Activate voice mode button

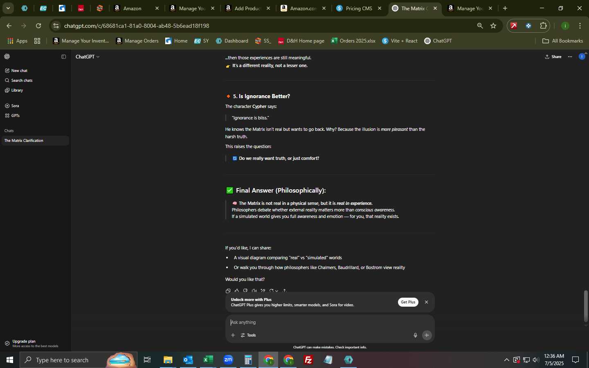427,335
